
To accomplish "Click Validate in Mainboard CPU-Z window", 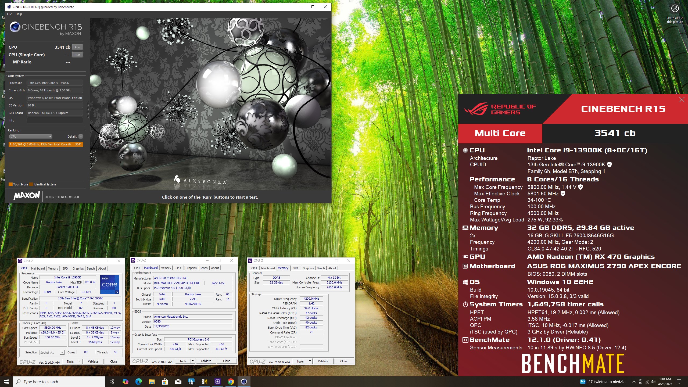I will click(206, 361).
